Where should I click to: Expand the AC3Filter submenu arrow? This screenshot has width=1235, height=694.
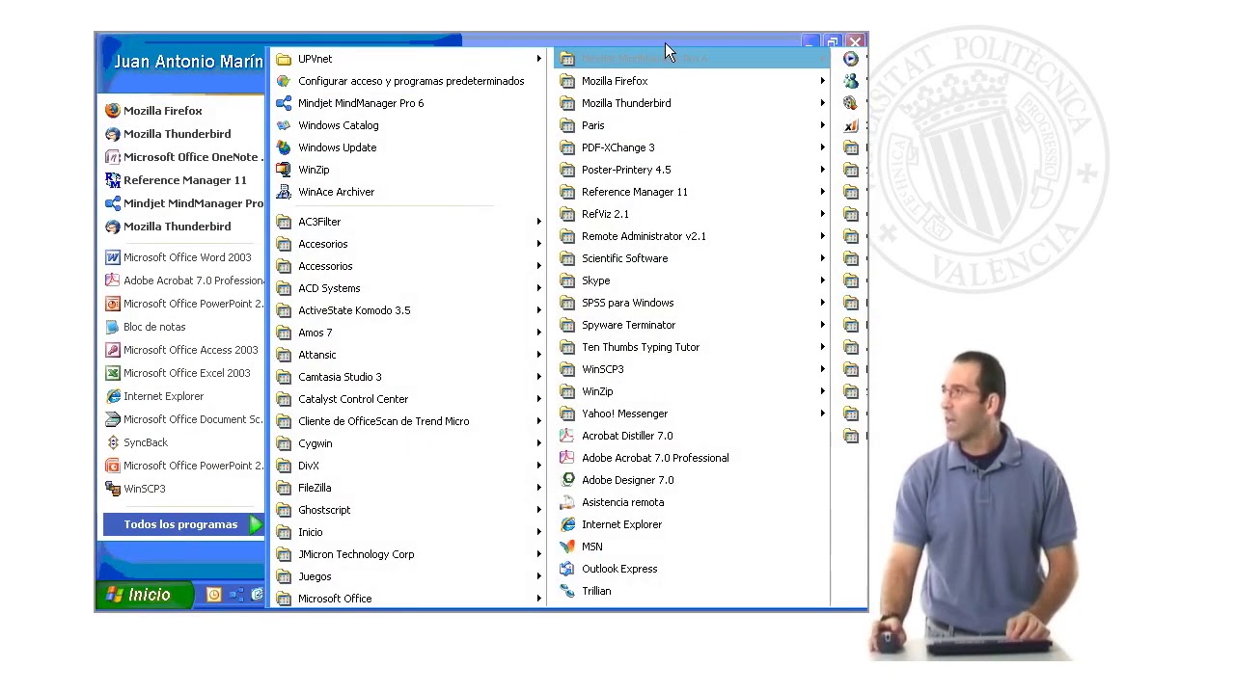pos(538,222)
